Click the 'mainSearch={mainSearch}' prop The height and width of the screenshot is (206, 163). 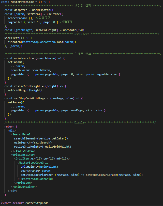33,143
